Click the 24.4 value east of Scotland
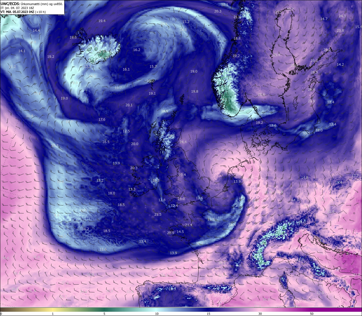 (x=183, y=142)
